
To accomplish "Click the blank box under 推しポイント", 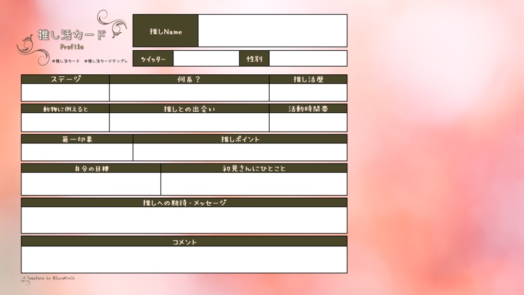I will coord(240,152).
